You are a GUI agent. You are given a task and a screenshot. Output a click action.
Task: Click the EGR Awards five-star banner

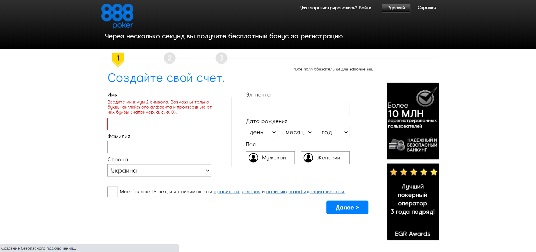coord(413,202)
